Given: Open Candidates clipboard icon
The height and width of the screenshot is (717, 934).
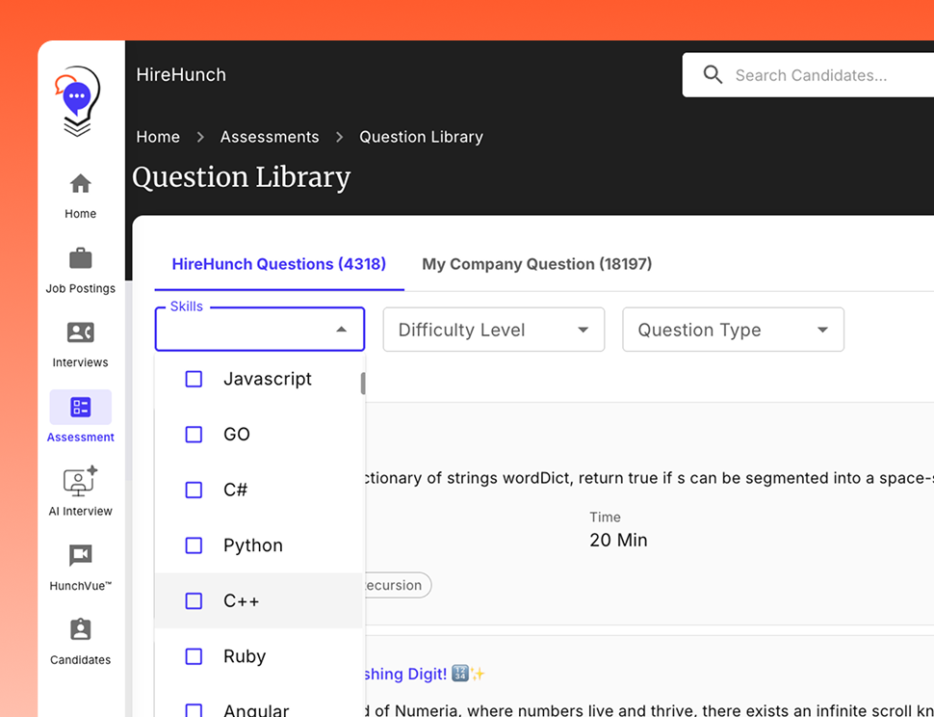Looking at the screenshot, I should (x=81, y=629).
